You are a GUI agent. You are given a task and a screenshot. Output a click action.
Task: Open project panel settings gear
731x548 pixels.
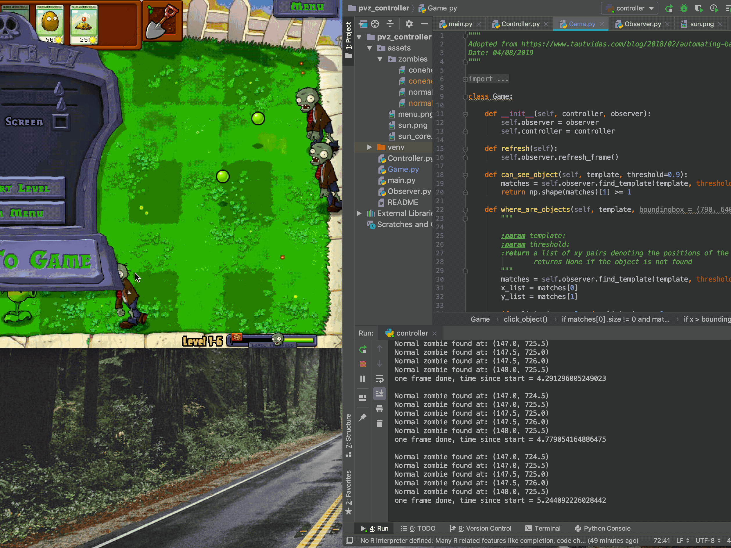[x=409, y=24]
